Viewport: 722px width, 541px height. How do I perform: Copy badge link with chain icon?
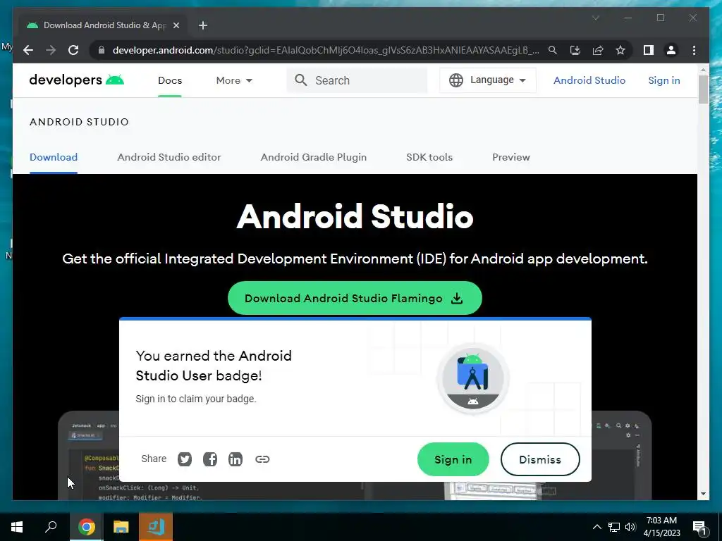[262, 459]
